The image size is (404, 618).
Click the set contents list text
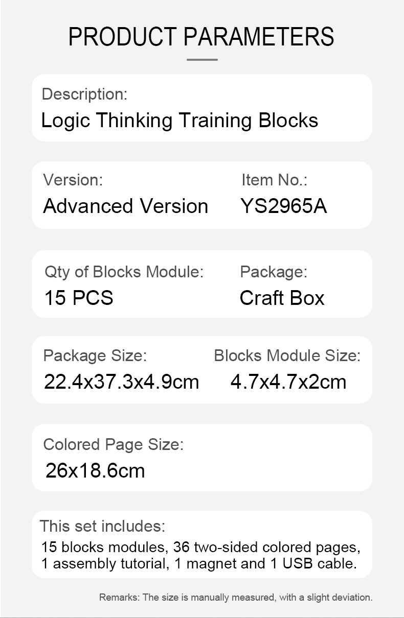pyautogui.click(x=200, y=555)
